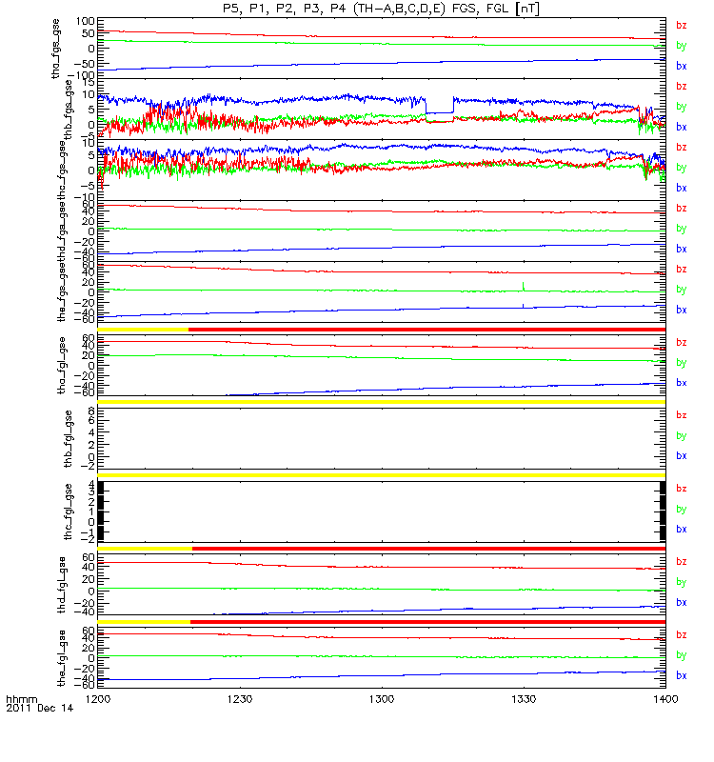Pick the by legend label of thc_fgs_gse panel
This screenshot has width=714, height=762.
(682, 168)
